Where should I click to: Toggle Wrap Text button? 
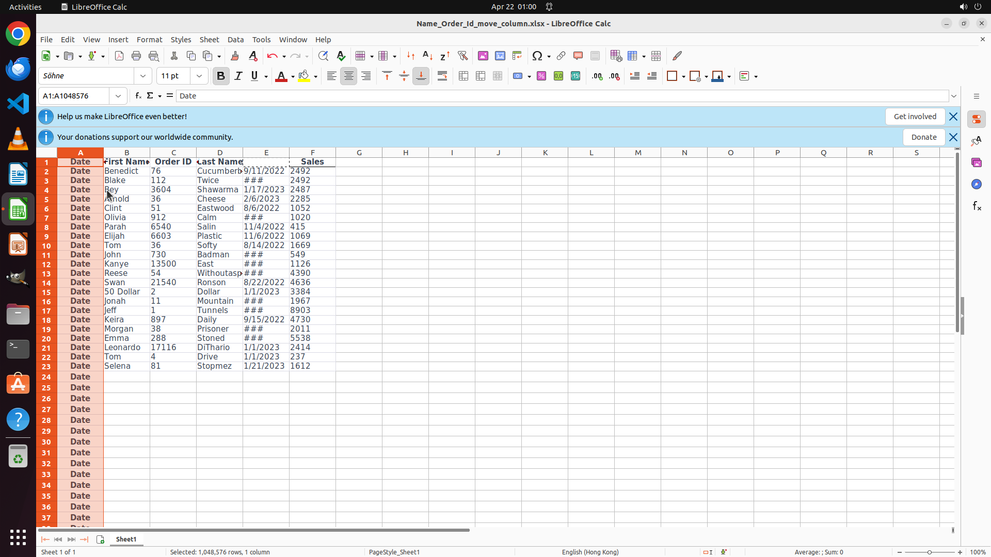442,76
